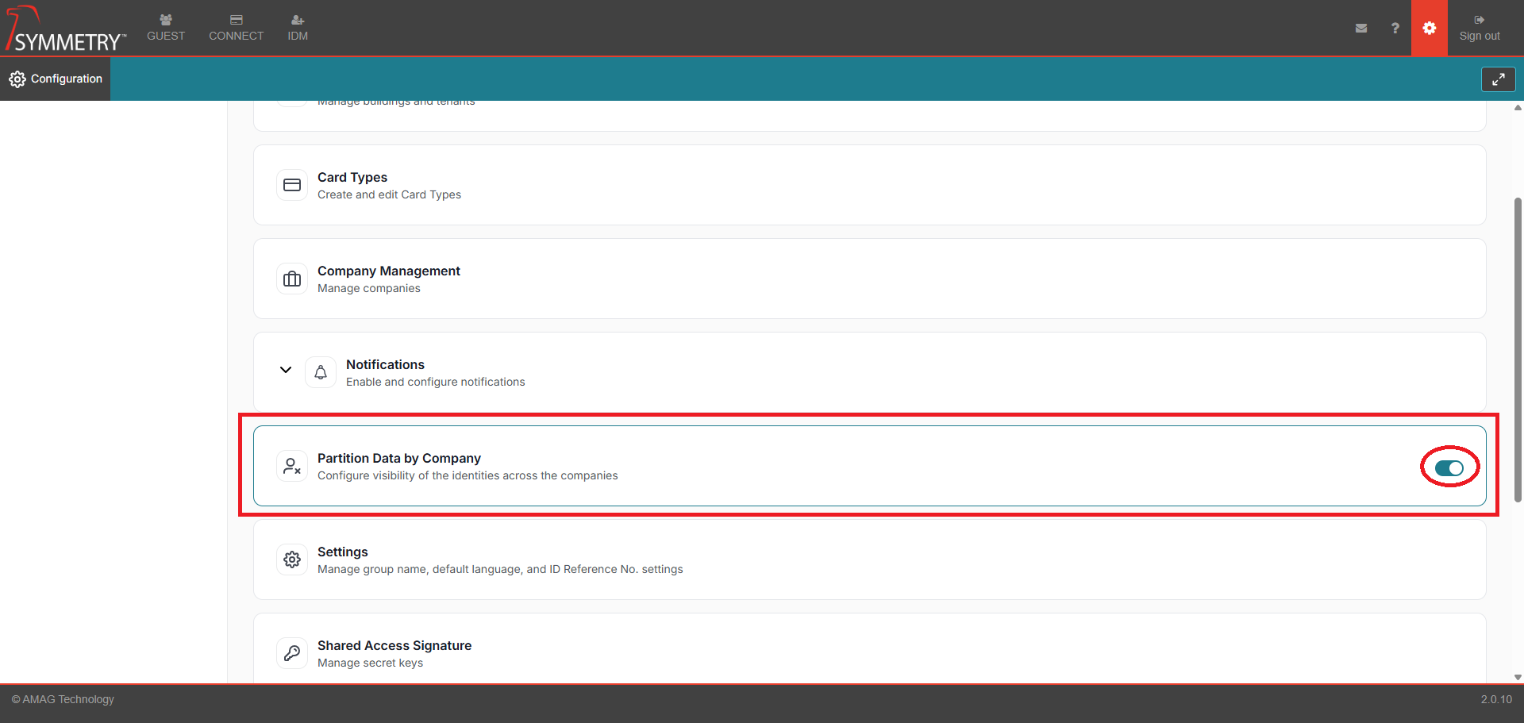Screen dimensions: 1524x723
Task: Open the CONNECT module
Action: pos(236,28)
